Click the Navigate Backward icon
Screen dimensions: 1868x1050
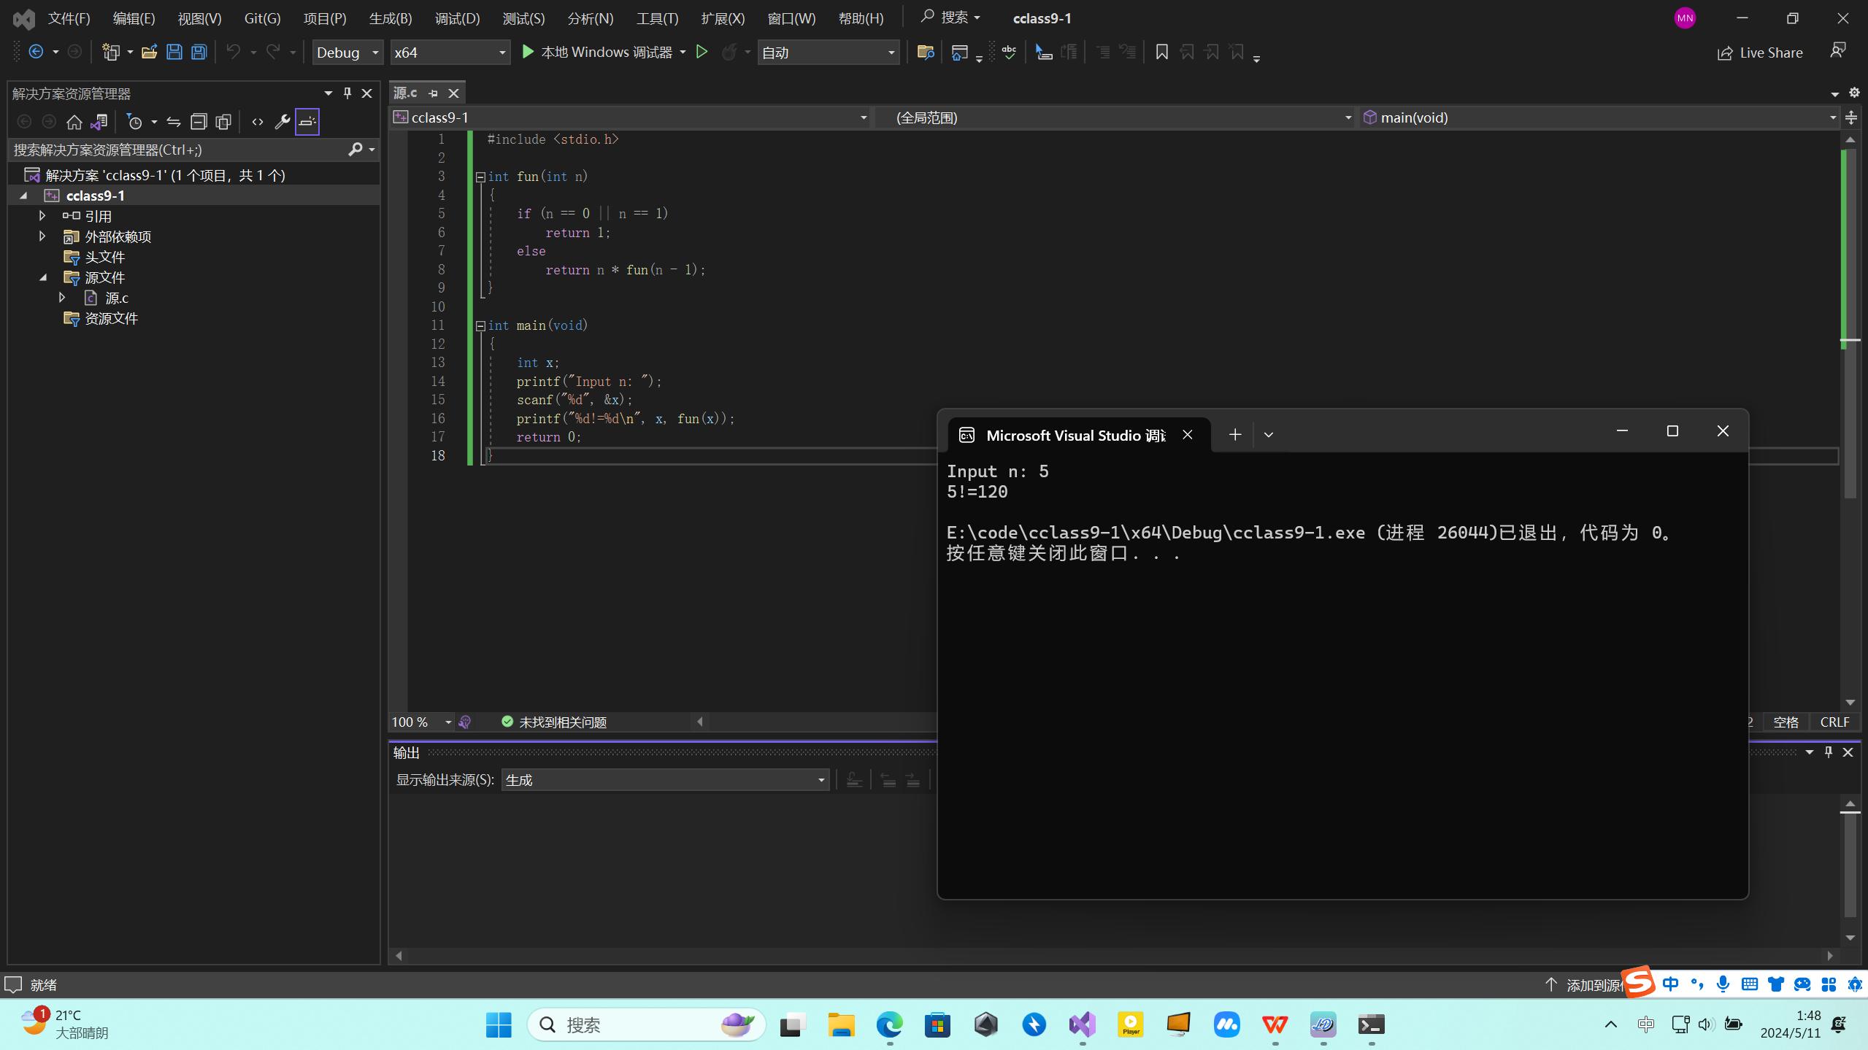coord(36,52)
